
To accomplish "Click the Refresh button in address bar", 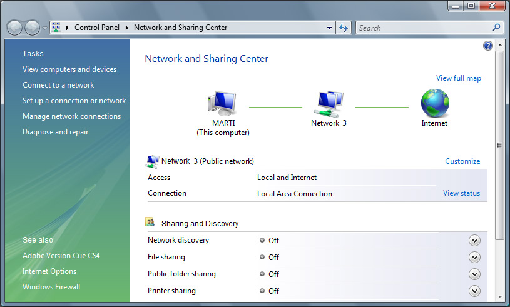I will pyautogui.click(x=344, y=28).
